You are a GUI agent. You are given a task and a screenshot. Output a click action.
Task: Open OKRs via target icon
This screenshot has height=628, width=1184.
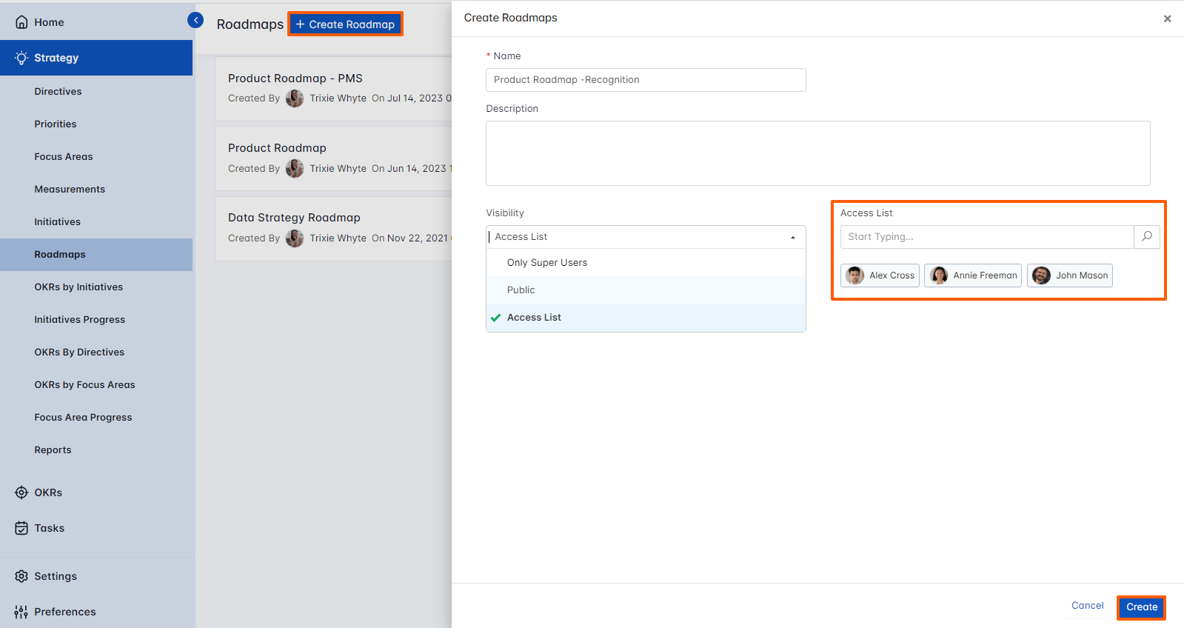21,492
